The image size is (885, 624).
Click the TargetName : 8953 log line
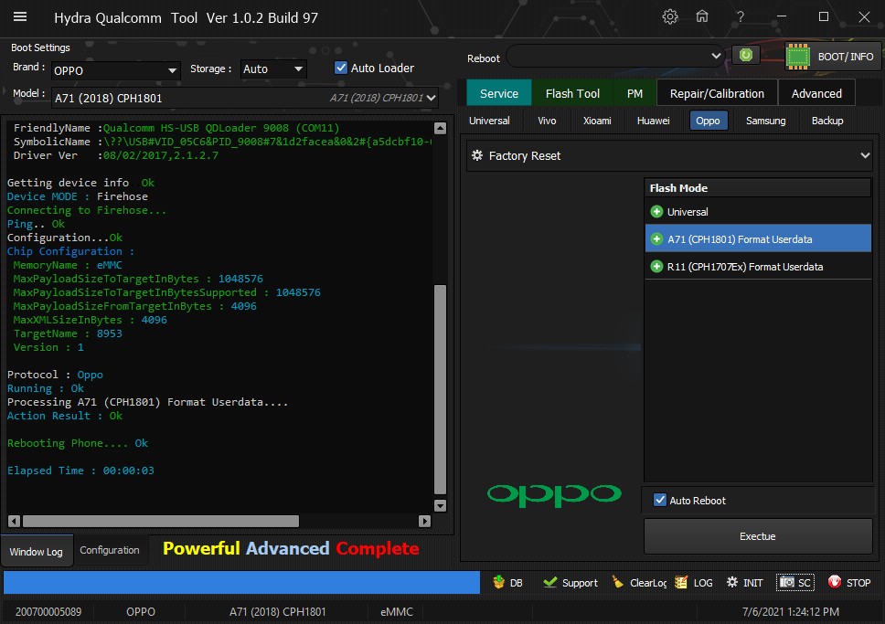(x=68, y=333)
